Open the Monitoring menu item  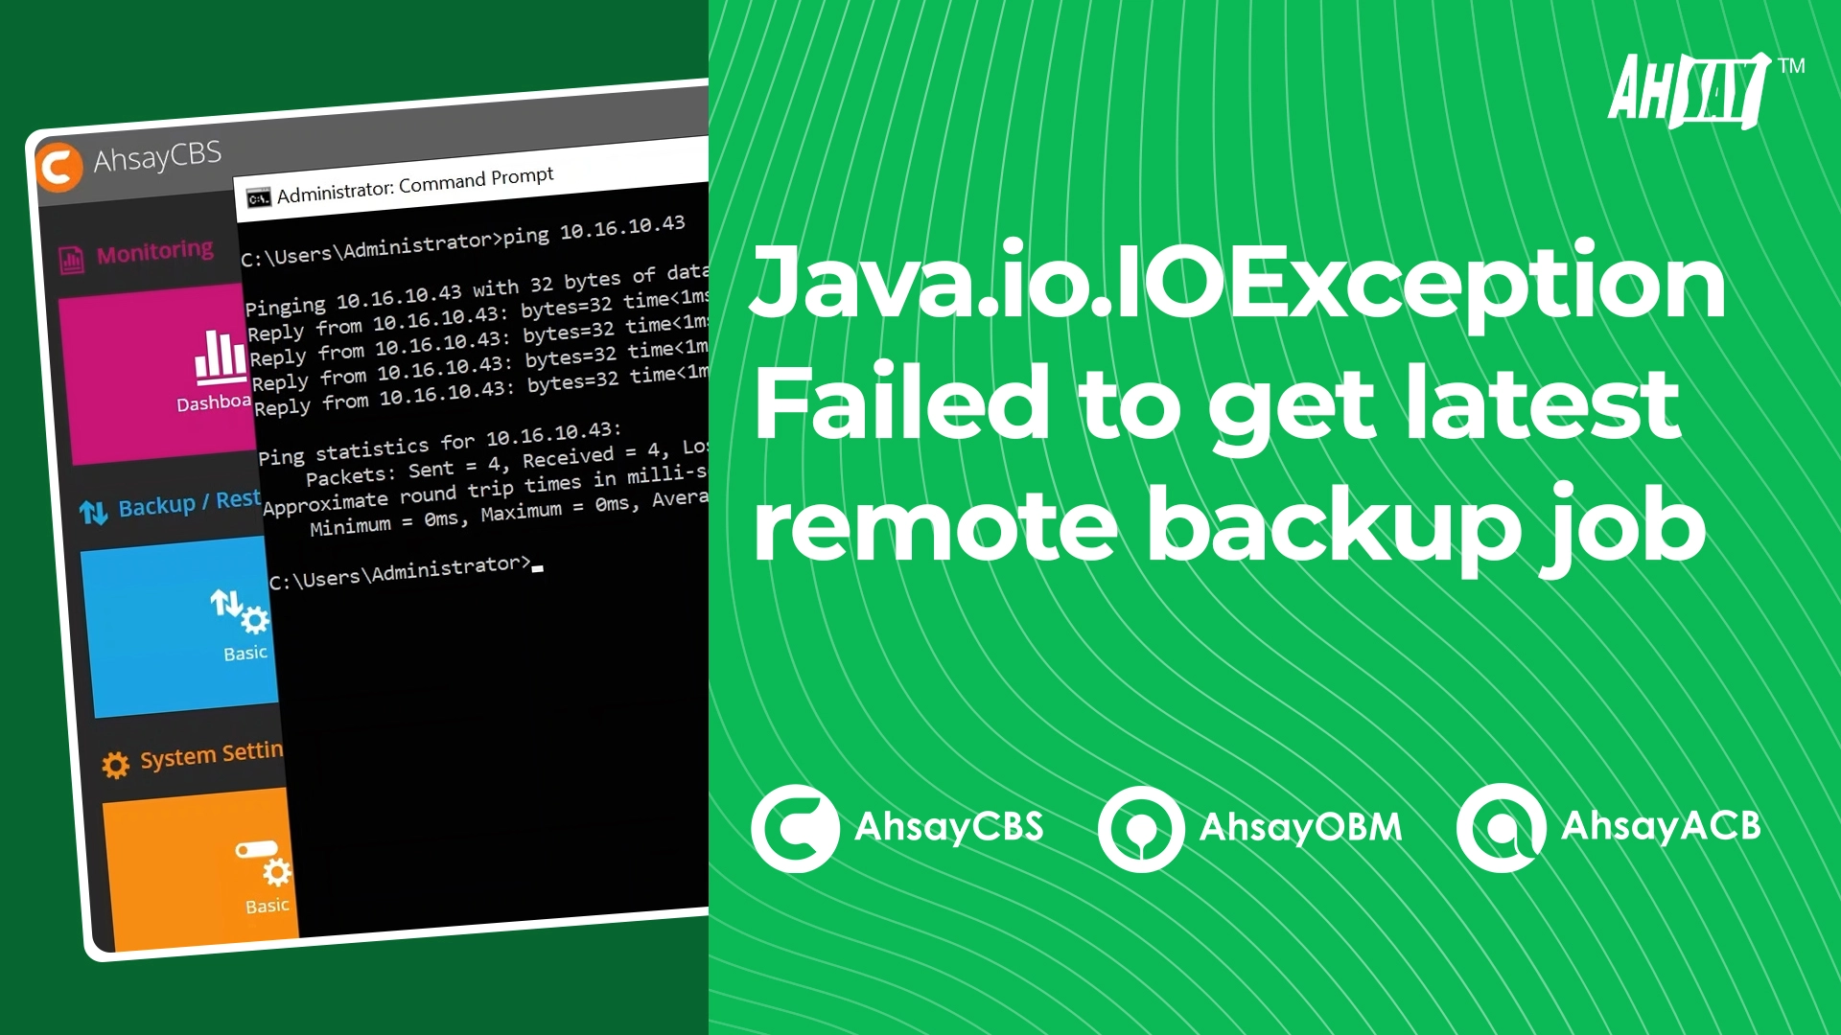151,247
